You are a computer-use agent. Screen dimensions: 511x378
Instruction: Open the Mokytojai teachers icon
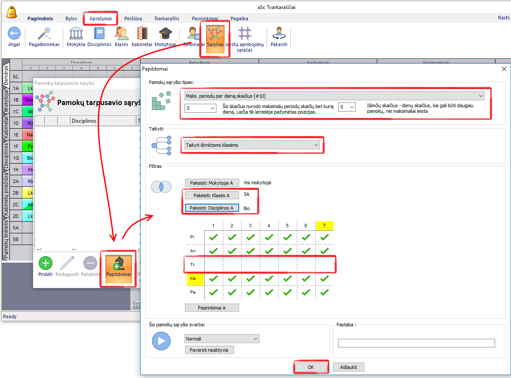click(165, 34)
